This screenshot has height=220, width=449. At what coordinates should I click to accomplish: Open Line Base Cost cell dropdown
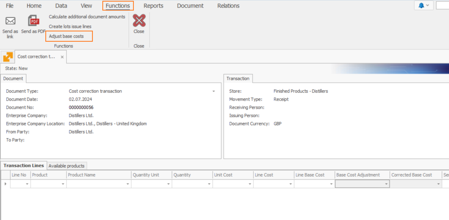(331, 184)
